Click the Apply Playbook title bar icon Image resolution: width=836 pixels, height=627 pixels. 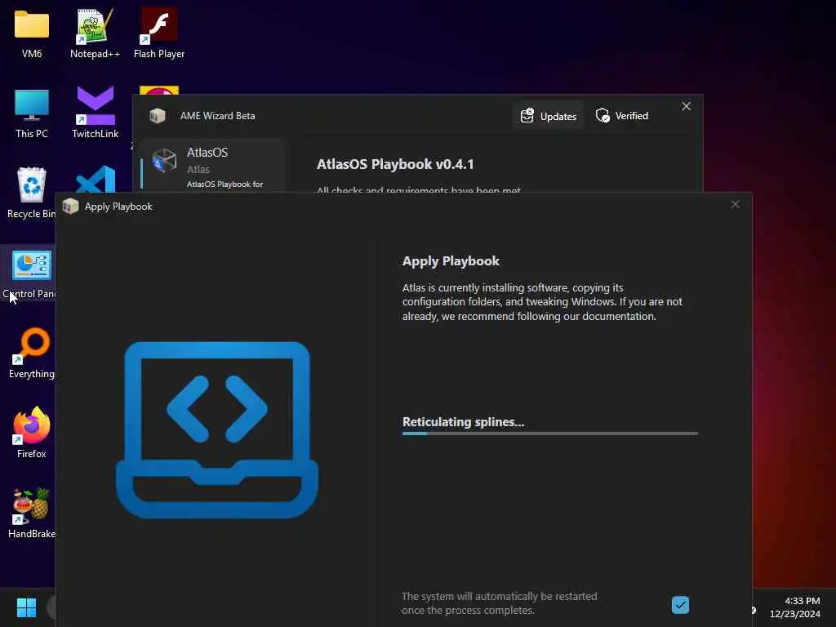(x=70, y=207)
